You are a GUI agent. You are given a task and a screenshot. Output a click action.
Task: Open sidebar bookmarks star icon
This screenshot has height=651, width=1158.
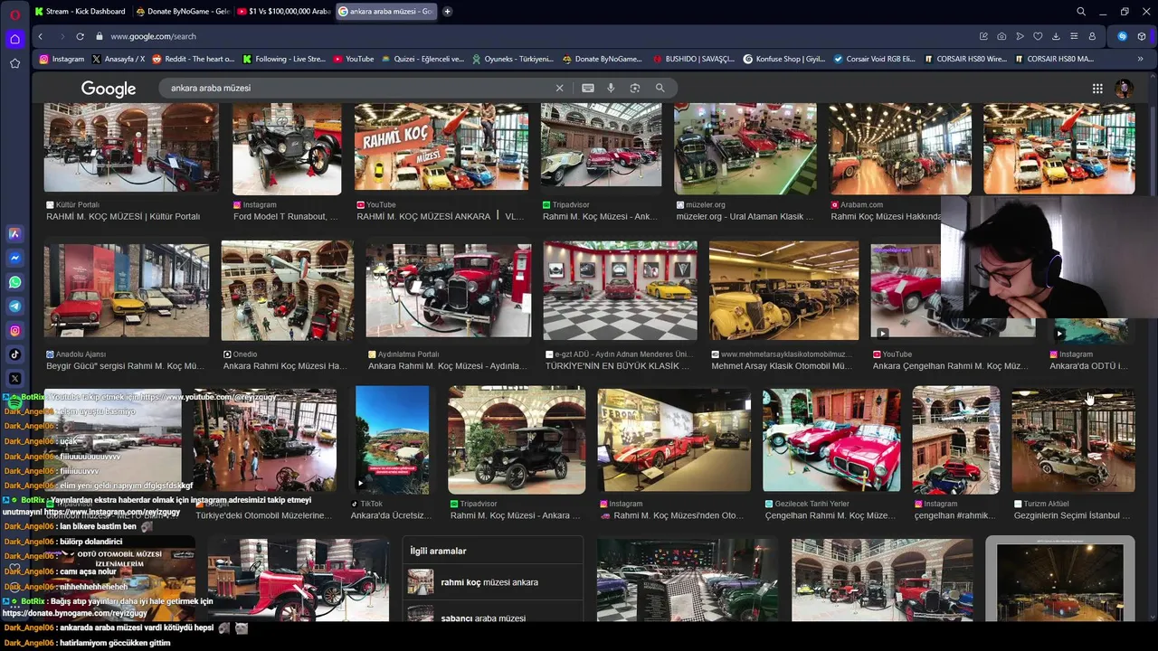tap(14, 63)
